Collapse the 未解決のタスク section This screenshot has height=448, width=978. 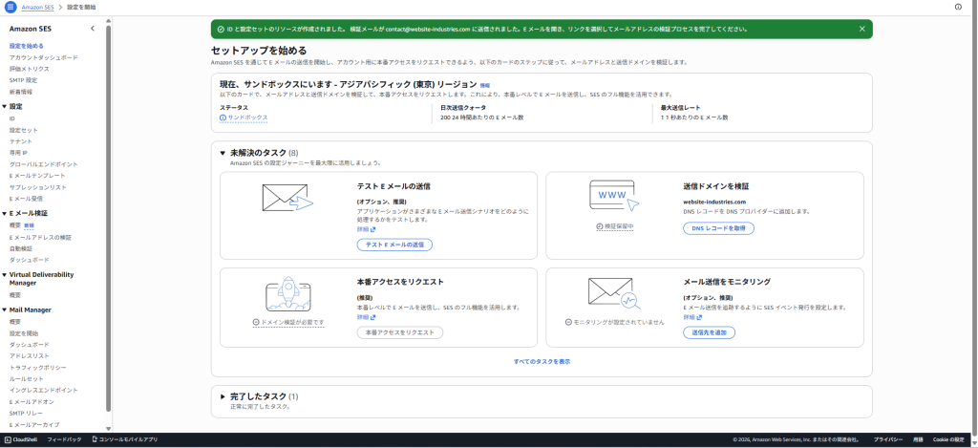pos(223,153)
